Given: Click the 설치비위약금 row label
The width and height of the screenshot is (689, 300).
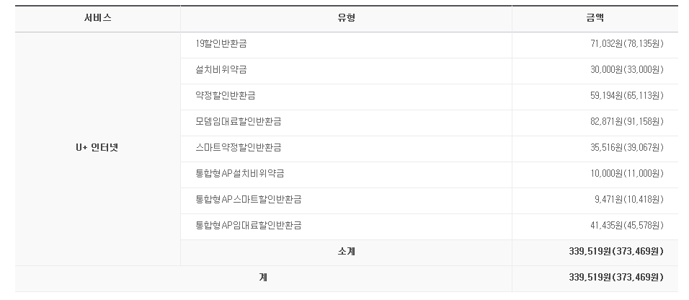Looking at the screenshot, I should (221, 69).
